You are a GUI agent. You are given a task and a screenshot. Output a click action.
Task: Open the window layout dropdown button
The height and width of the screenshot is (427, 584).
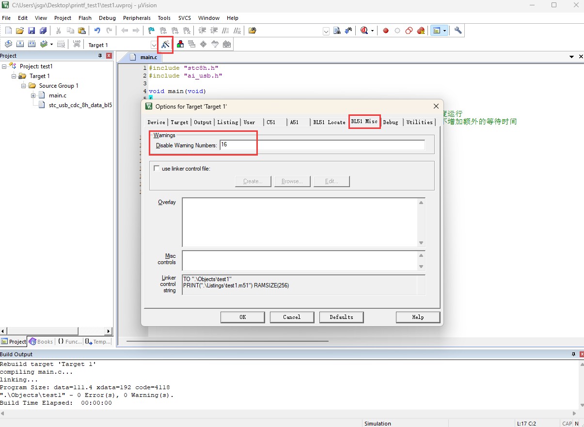pyautogui.click(x=444, y=31)
